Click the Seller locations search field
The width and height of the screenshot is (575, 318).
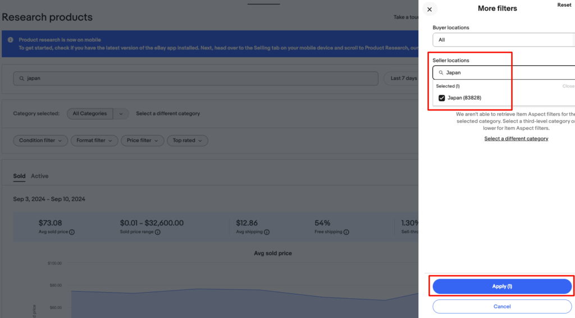pyautogui.click(x=504, y=72)
